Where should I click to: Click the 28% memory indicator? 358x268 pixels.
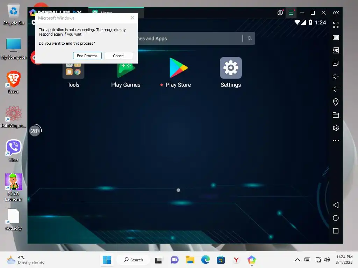click(35, 131)
